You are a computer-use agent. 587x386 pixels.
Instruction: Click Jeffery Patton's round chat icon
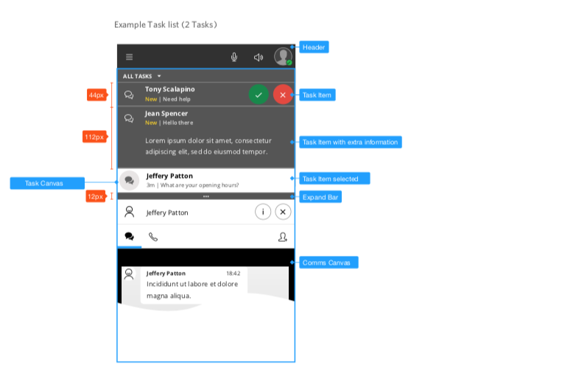click(x=130, y=181)
